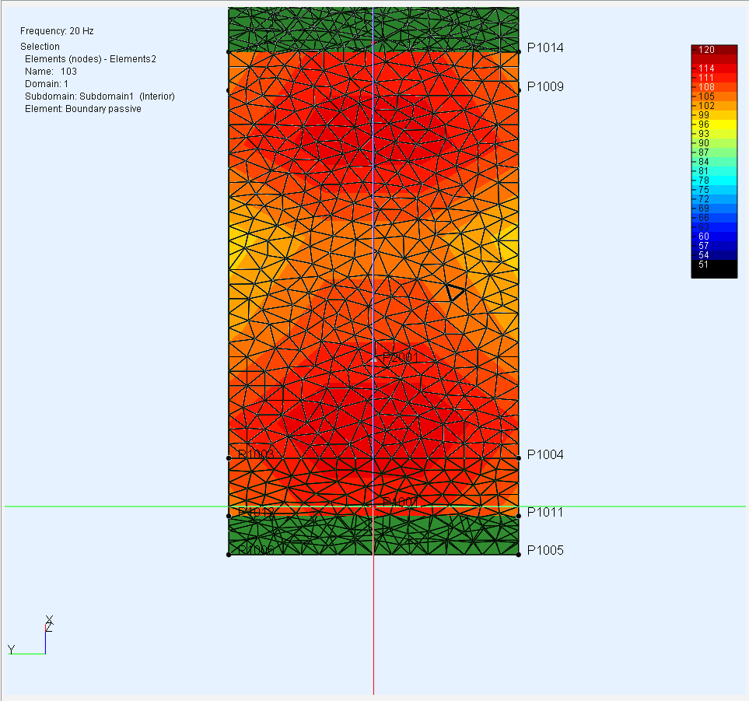Click the orange 105 band in legend

tap(713, 96)
